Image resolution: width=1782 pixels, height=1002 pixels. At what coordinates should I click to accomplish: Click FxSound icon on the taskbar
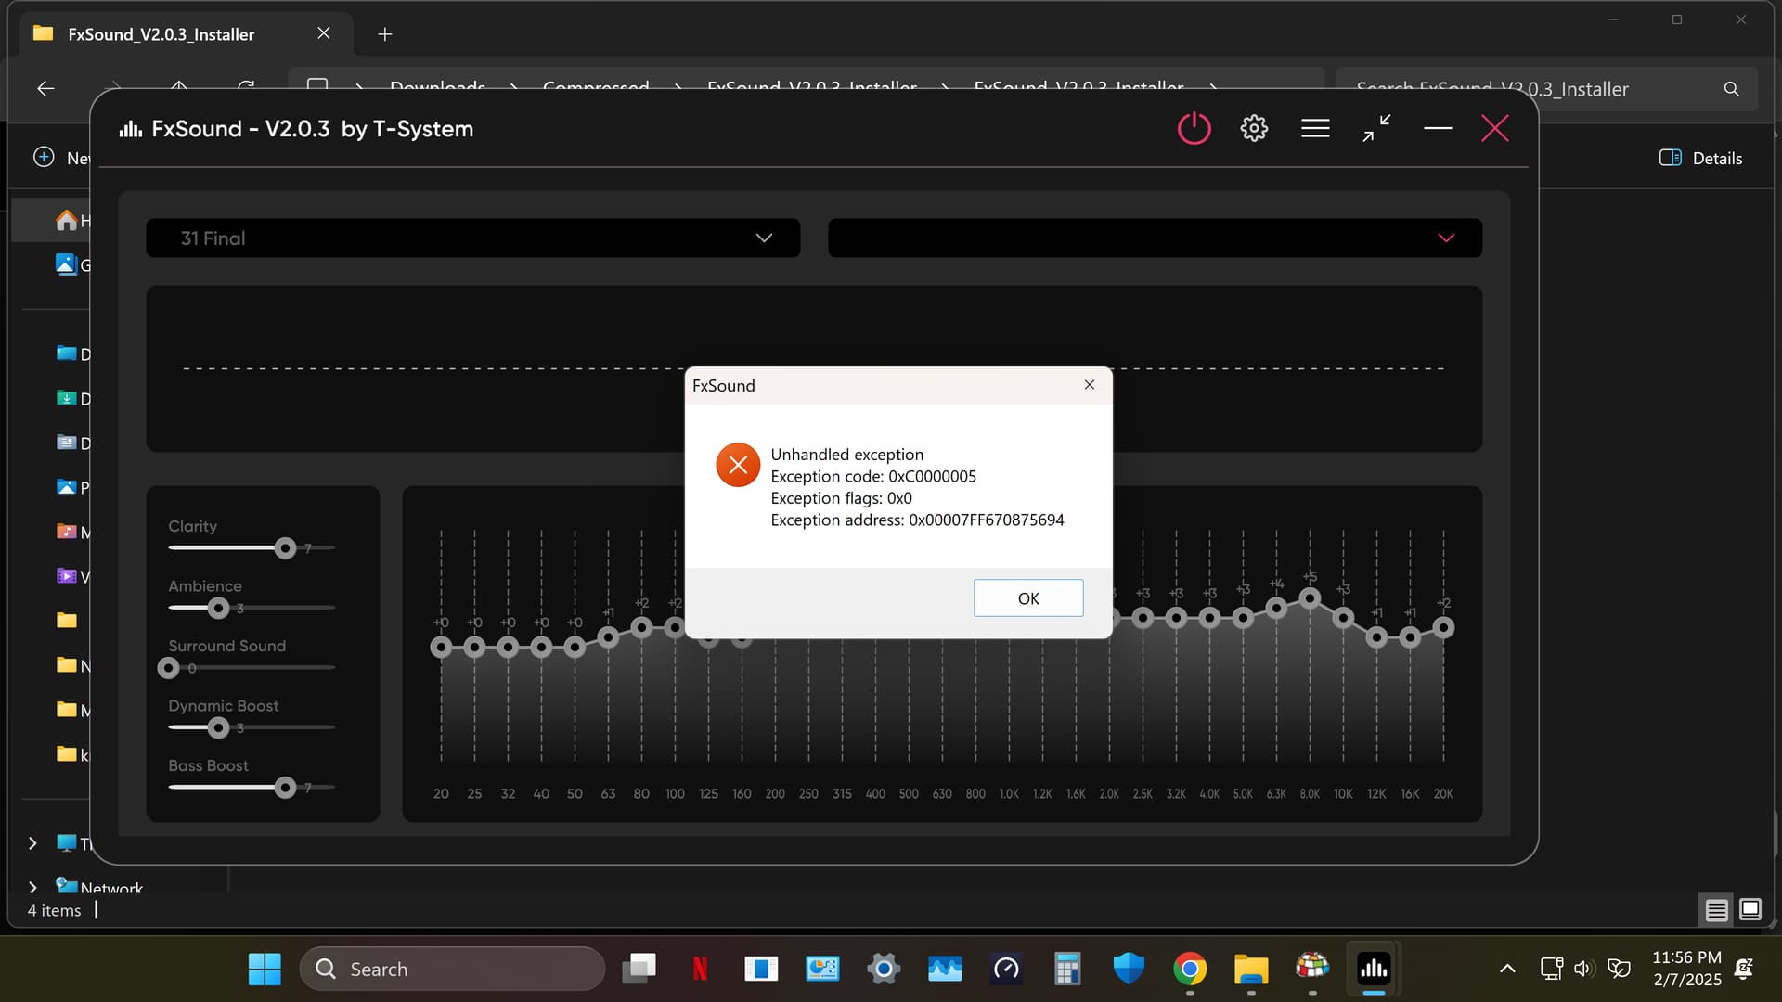(x=1374, y=970)
